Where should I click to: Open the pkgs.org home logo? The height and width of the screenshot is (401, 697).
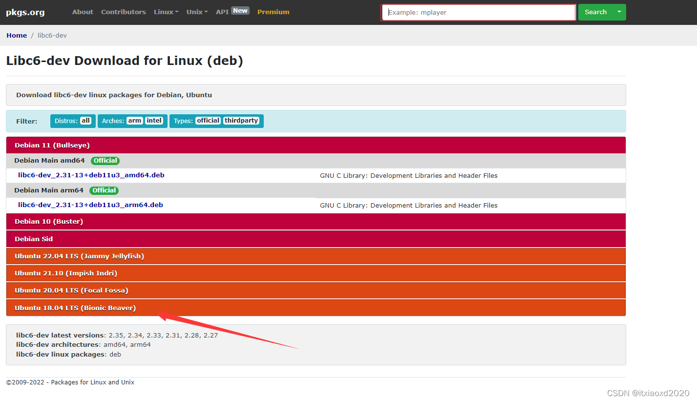[25, 12]
